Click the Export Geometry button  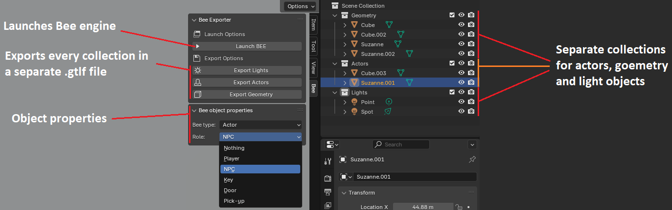click(250, 94)
